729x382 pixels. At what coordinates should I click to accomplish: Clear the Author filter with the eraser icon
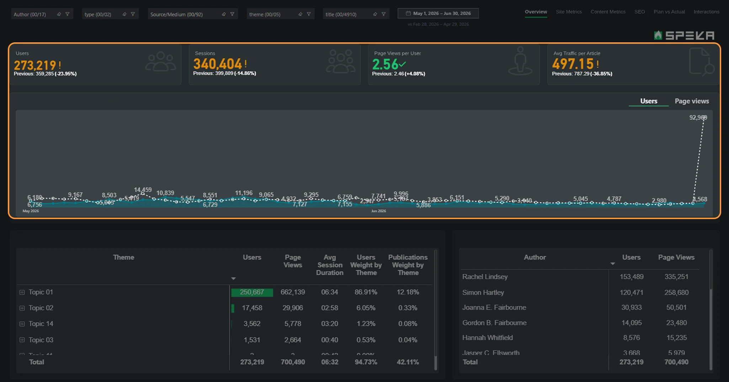(59, 14)
